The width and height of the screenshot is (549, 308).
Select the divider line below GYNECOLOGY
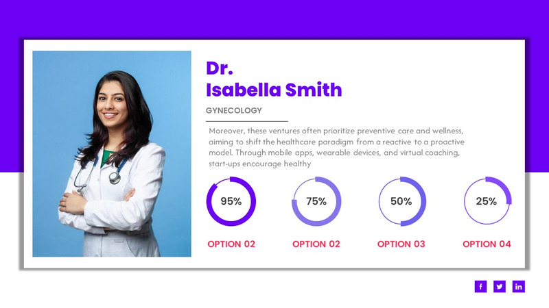pyautogui.click(x=247, y=120)
